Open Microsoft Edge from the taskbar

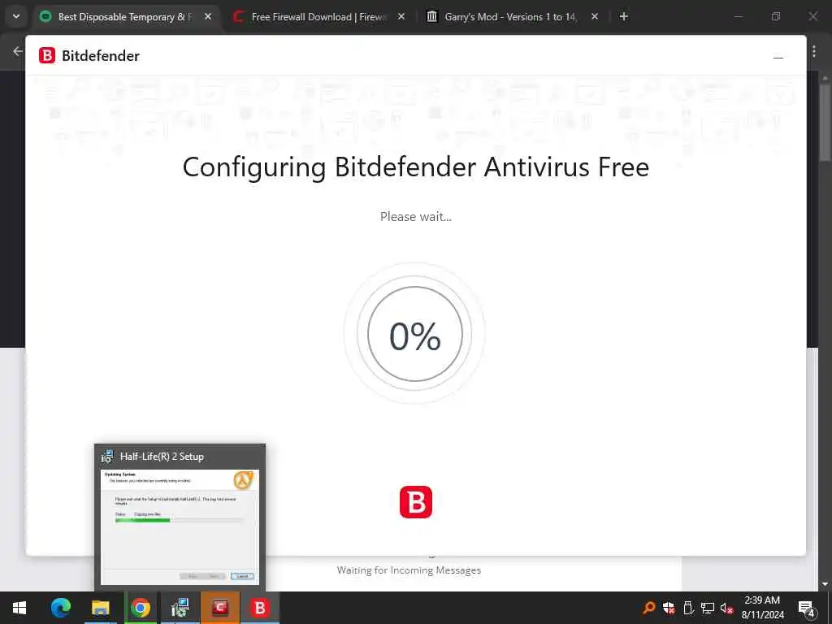tap(60, 608)
